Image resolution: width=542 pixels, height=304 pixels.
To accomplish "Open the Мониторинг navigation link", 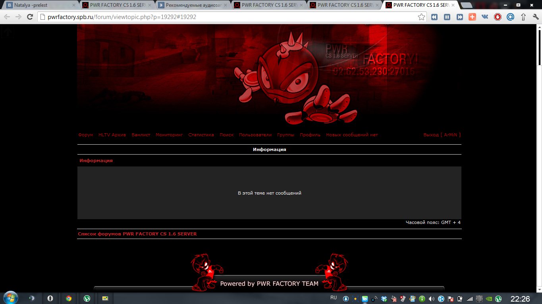I will [169, 135].
